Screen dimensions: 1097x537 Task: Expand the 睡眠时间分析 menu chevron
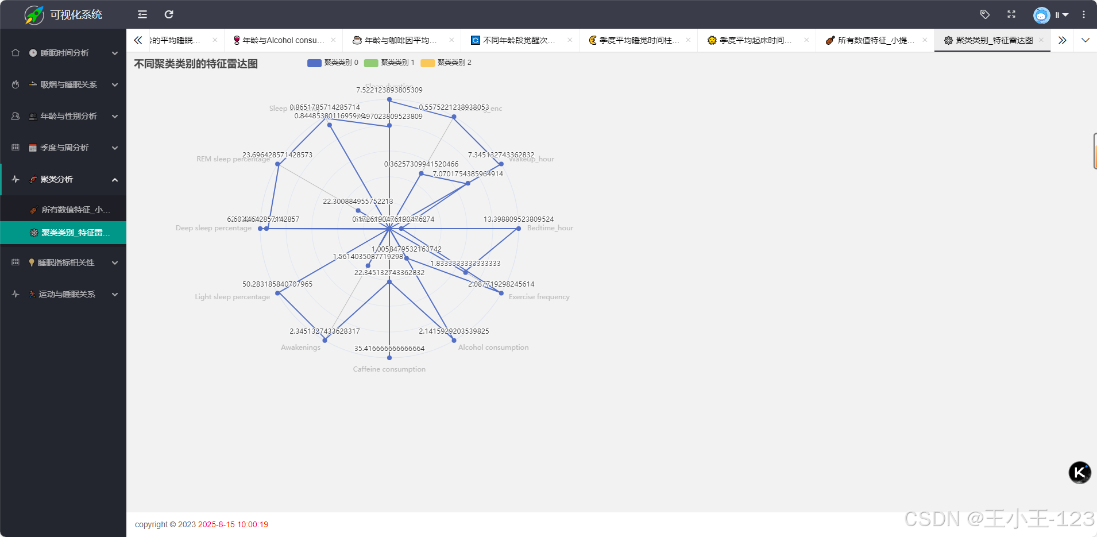pos(115,53)
